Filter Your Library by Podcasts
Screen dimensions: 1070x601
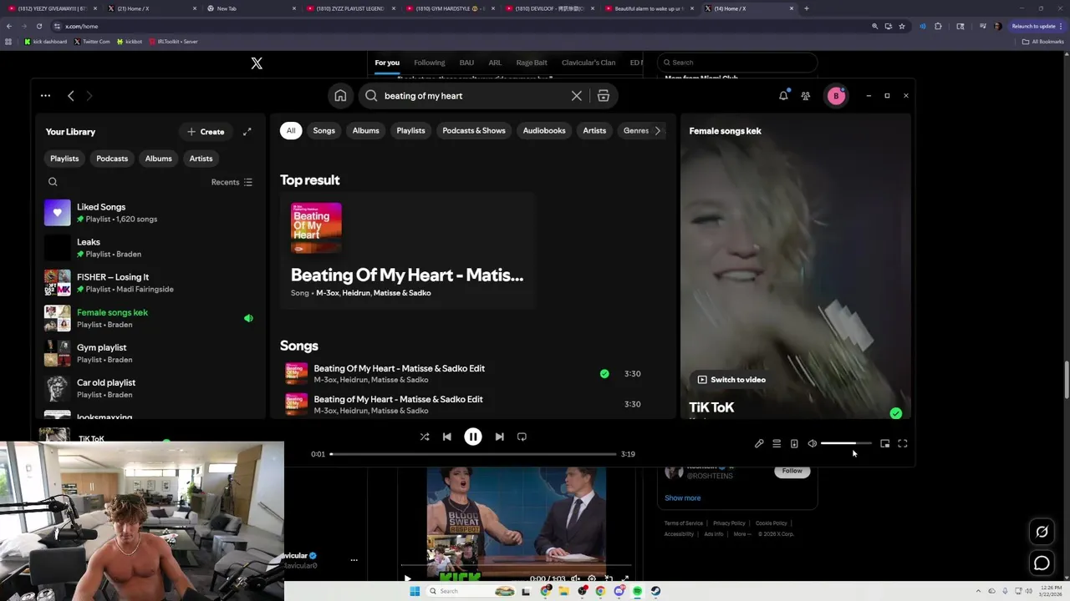[112, 159]
